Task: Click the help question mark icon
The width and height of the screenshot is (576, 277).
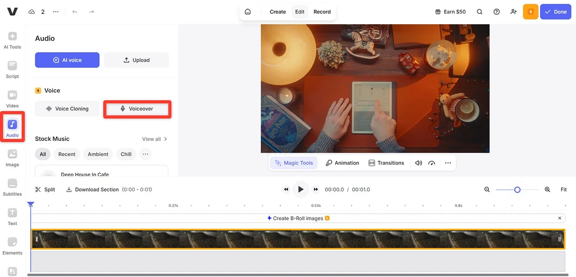Action: coord(497,12)
